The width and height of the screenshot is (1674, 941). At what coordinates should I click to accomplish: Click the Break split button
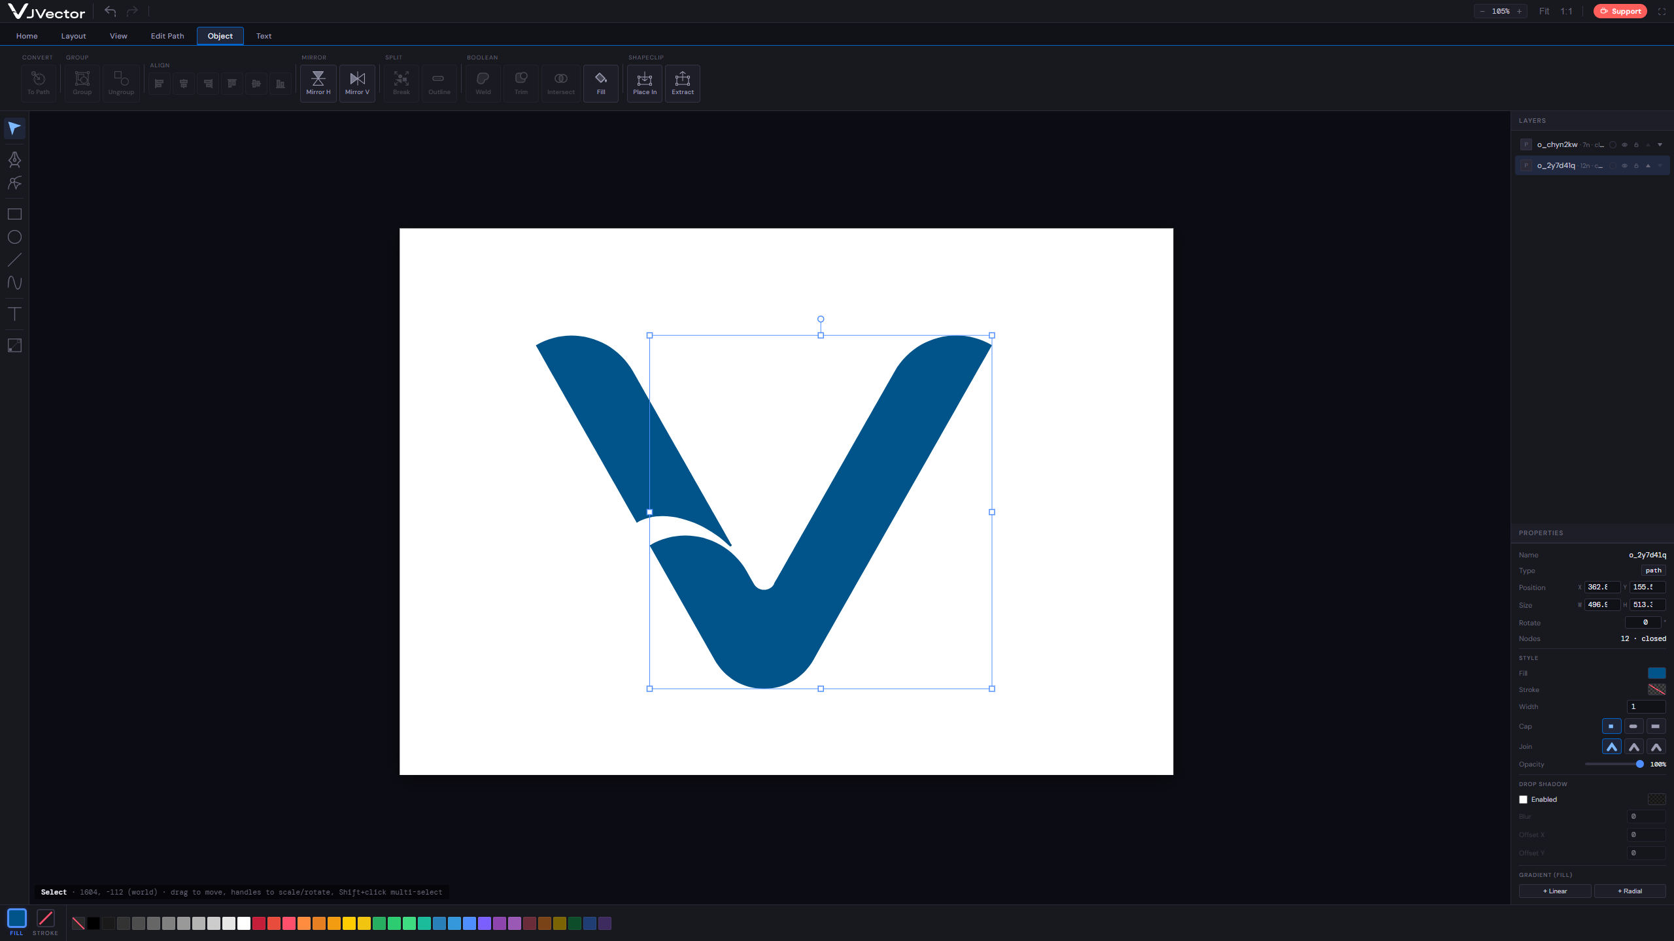(x=401, y=83)
